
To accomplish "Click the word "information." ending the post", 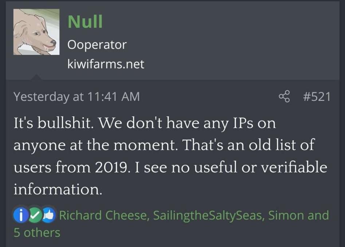I will click(x=58, y=189).
